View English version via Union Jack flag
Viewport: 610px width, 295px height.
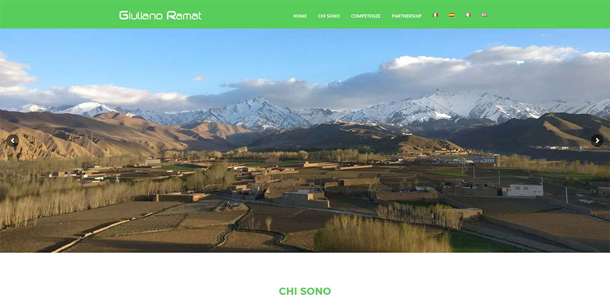click(x=484, y=15)
